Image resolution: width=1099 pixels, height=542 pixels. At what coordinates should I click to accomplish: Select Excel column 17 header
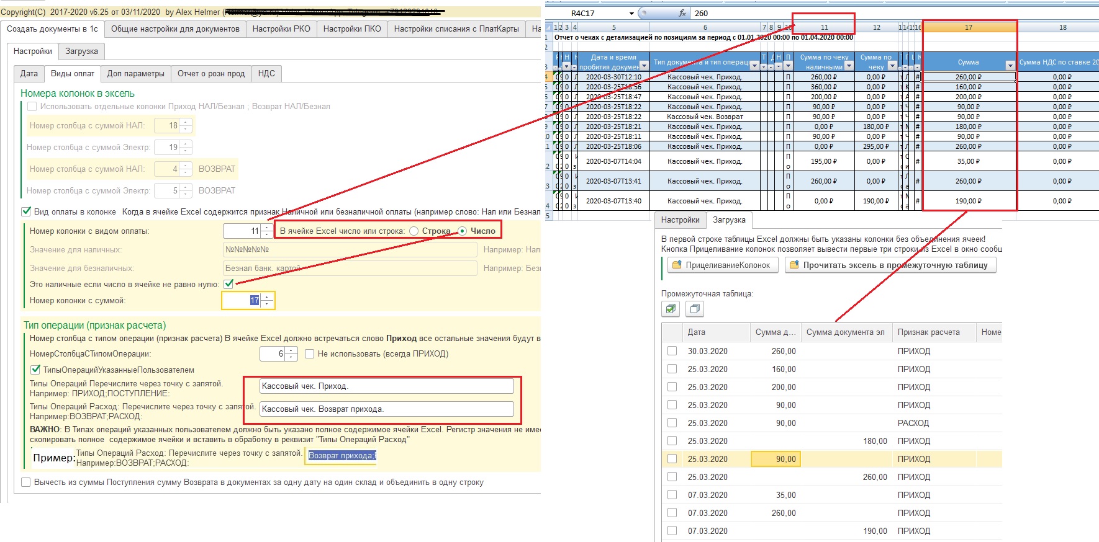(x=968, y=27)
